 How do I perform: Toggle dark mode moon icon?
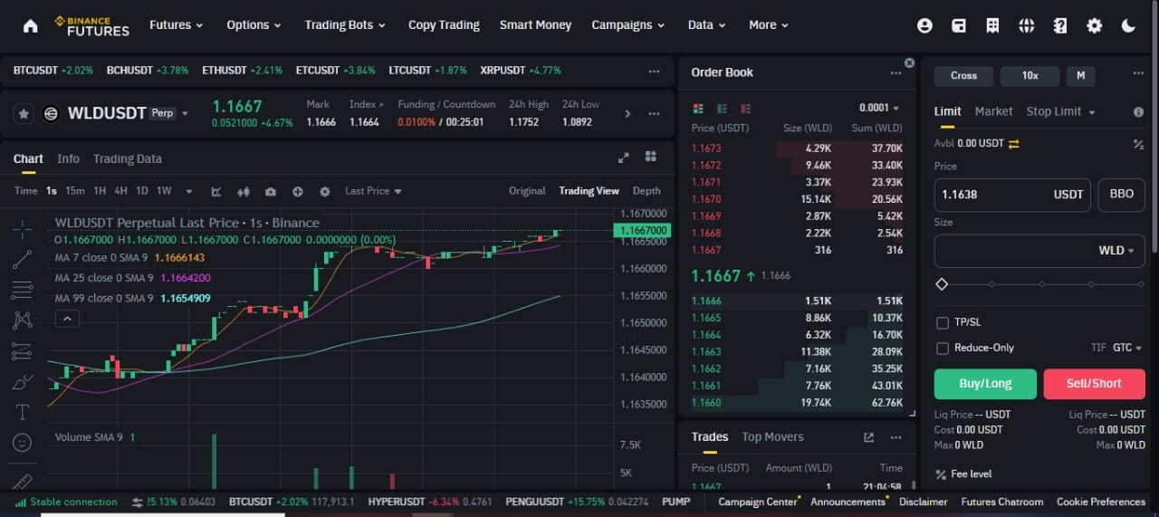pos(1128,25)
